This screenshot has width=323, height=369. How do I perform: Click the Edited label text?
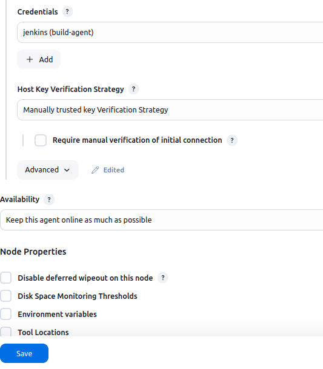click(114, 170)
